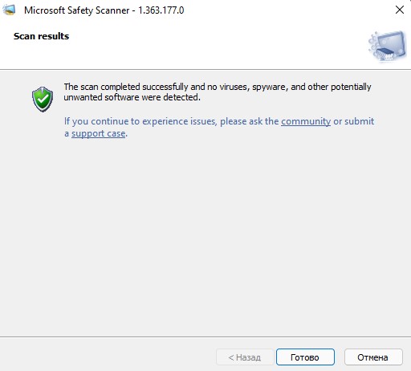Open the community link
411x371 pixels.
(x=306, y=121)
